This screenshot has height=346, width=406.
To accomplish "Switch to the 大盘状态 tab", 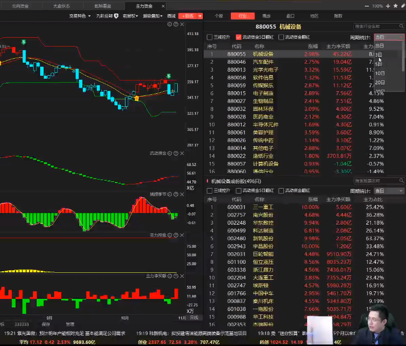I will tap(61, 6).
